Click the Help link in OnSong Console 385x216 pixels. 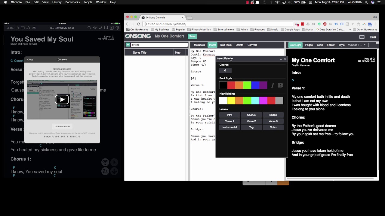tap(373, 37)
